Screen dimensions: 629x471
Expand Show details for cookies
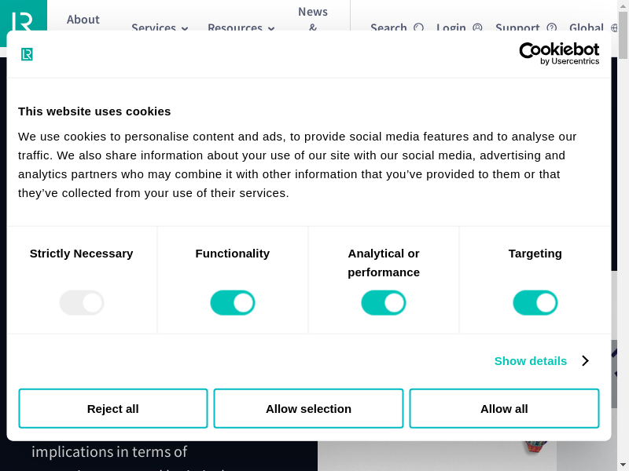[531, 361]
